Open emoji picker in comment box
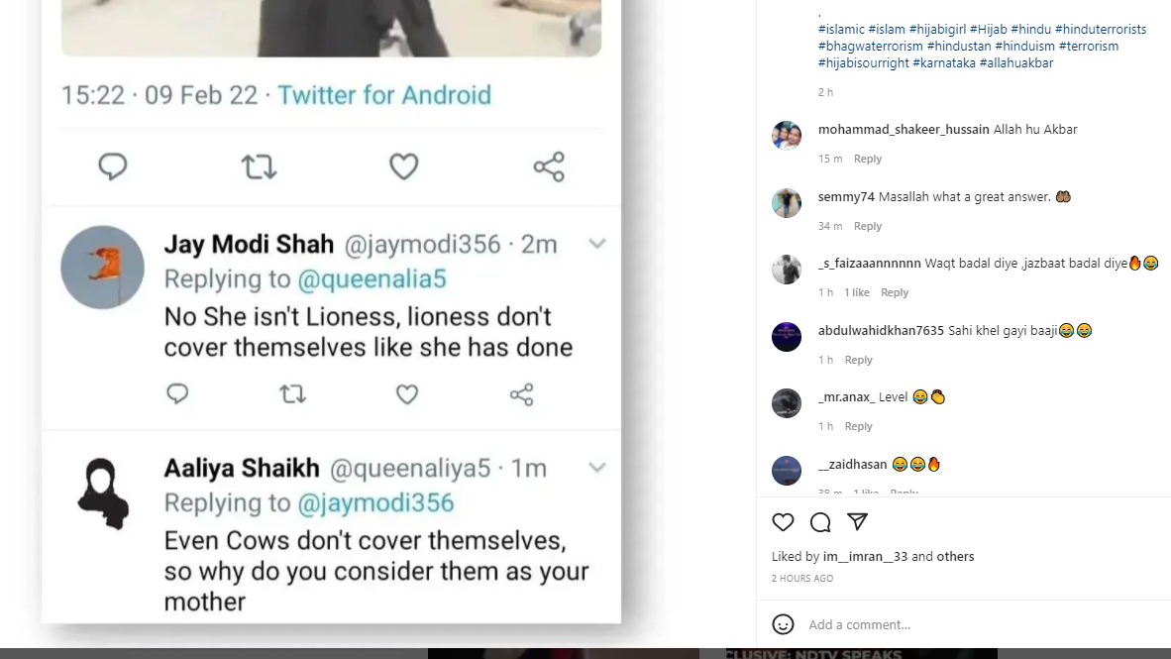The height and width of the screenshot is (659, 1171). 783,624
